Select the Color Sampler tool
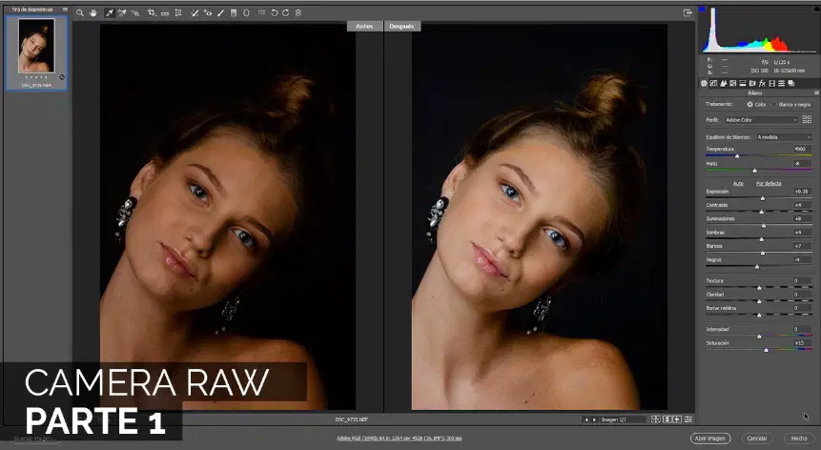This screenshot has width=821, height=450. [122, 12]
